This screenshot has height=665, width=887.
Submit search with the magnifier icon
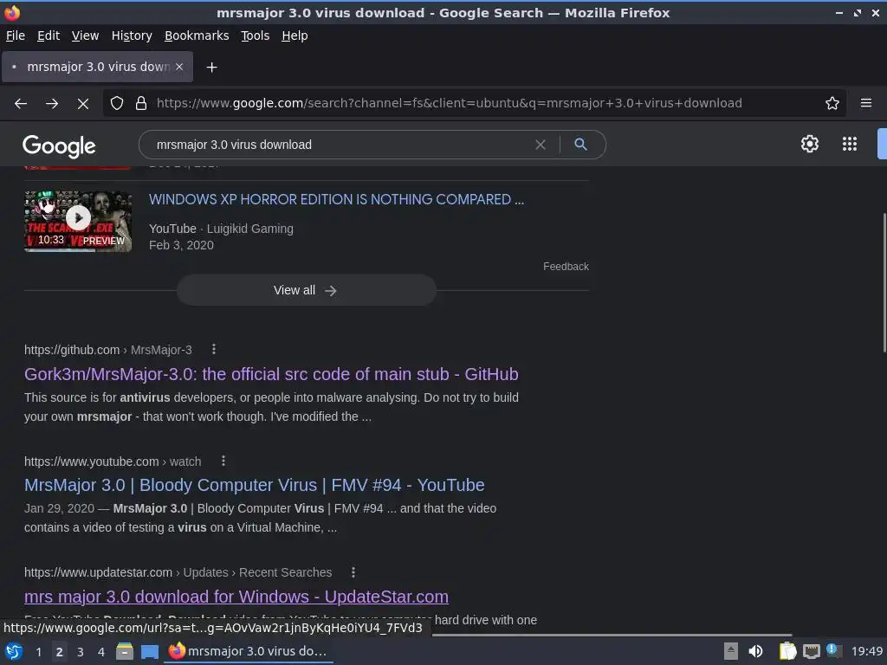(x=580, y=145)
